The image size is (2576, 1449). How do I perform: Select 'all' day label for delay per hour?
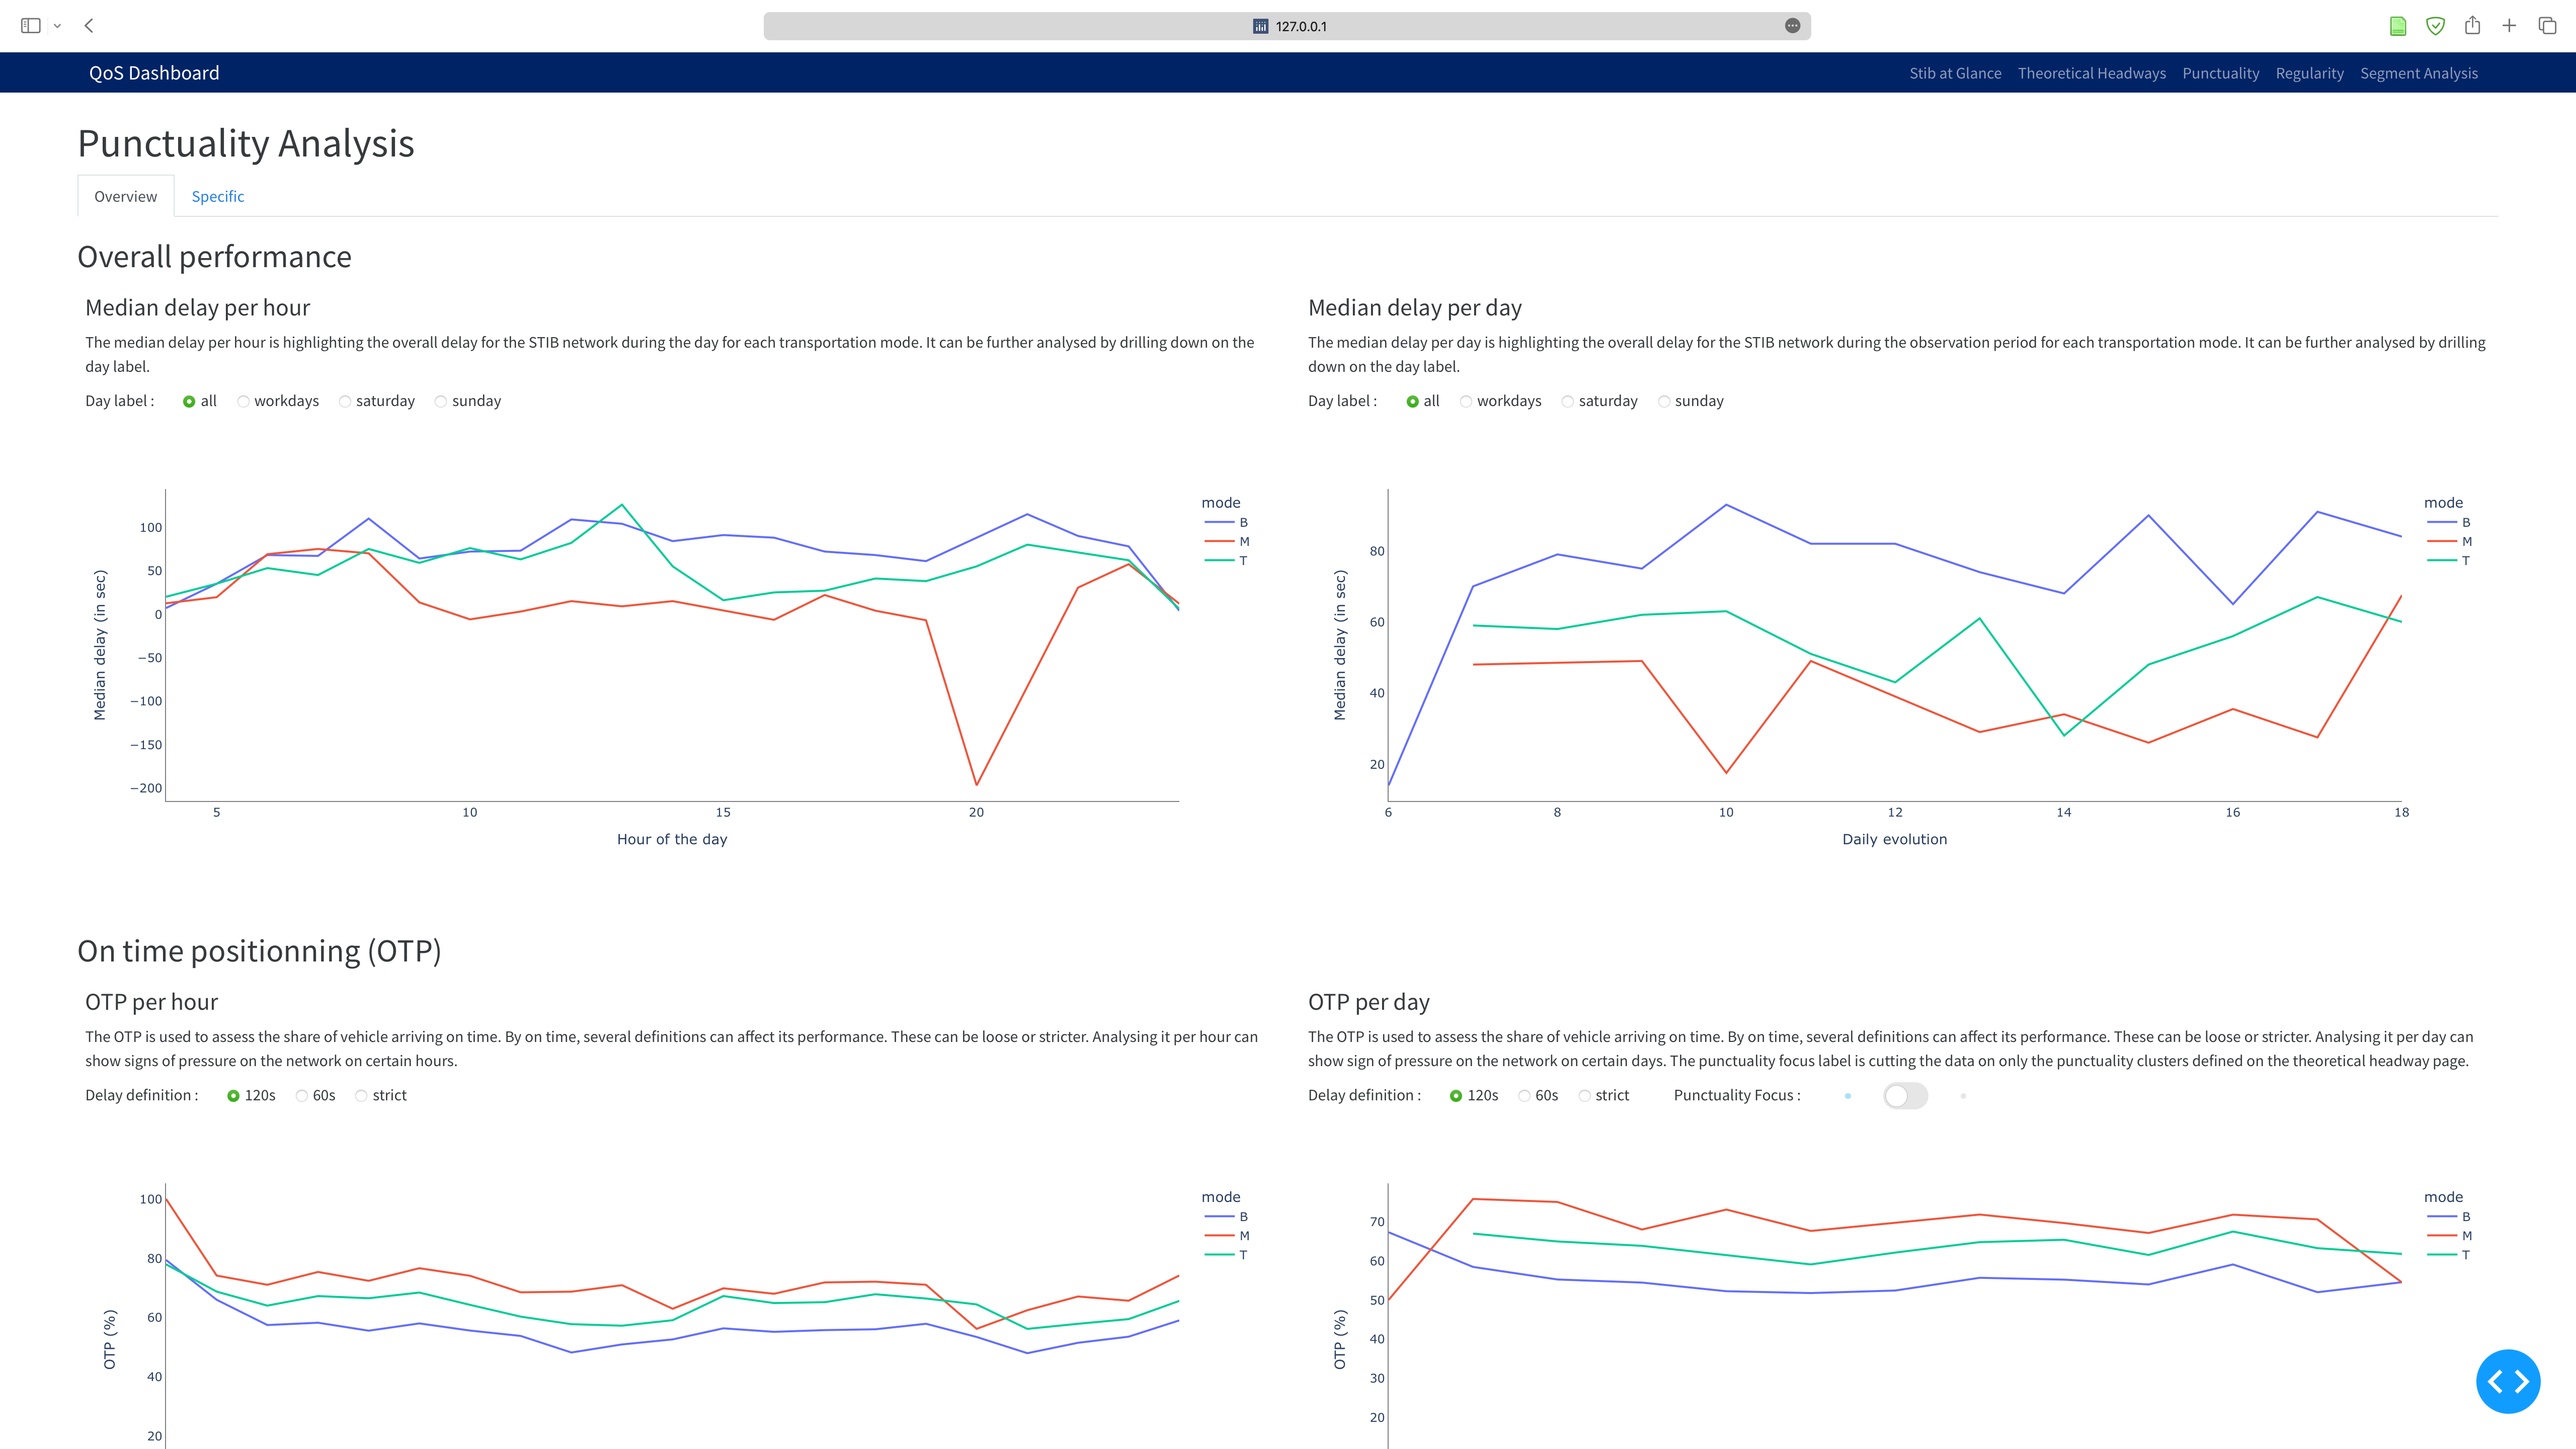189,401
